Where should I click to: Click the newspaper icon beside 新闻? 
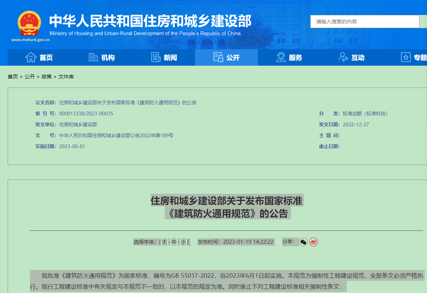[156, 57]
